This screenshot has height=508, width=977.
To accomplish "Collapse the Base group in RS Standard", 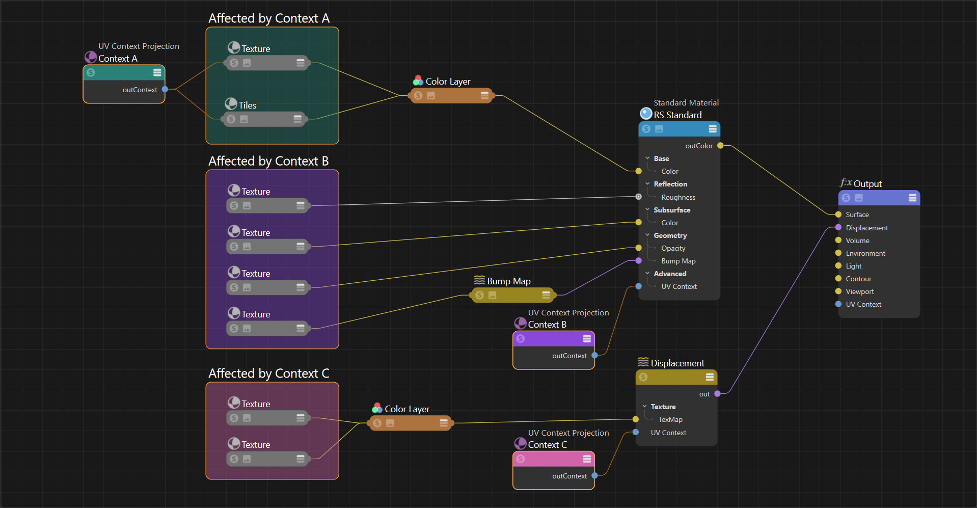I will (x=647, y=158).
